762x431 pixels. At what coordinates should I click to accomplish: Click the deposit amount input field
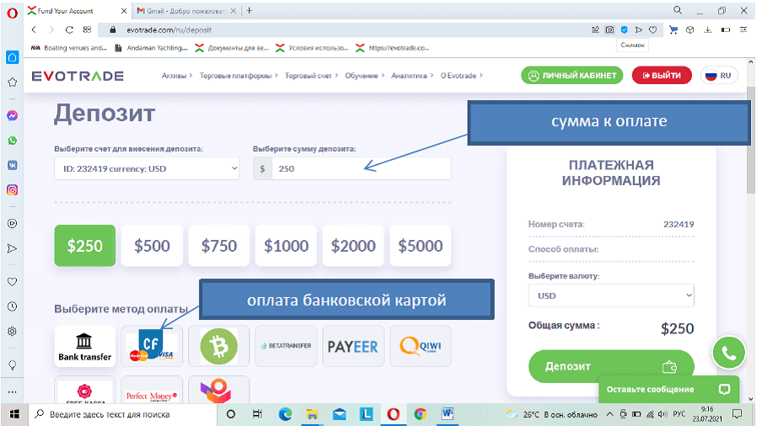(361, 168)
